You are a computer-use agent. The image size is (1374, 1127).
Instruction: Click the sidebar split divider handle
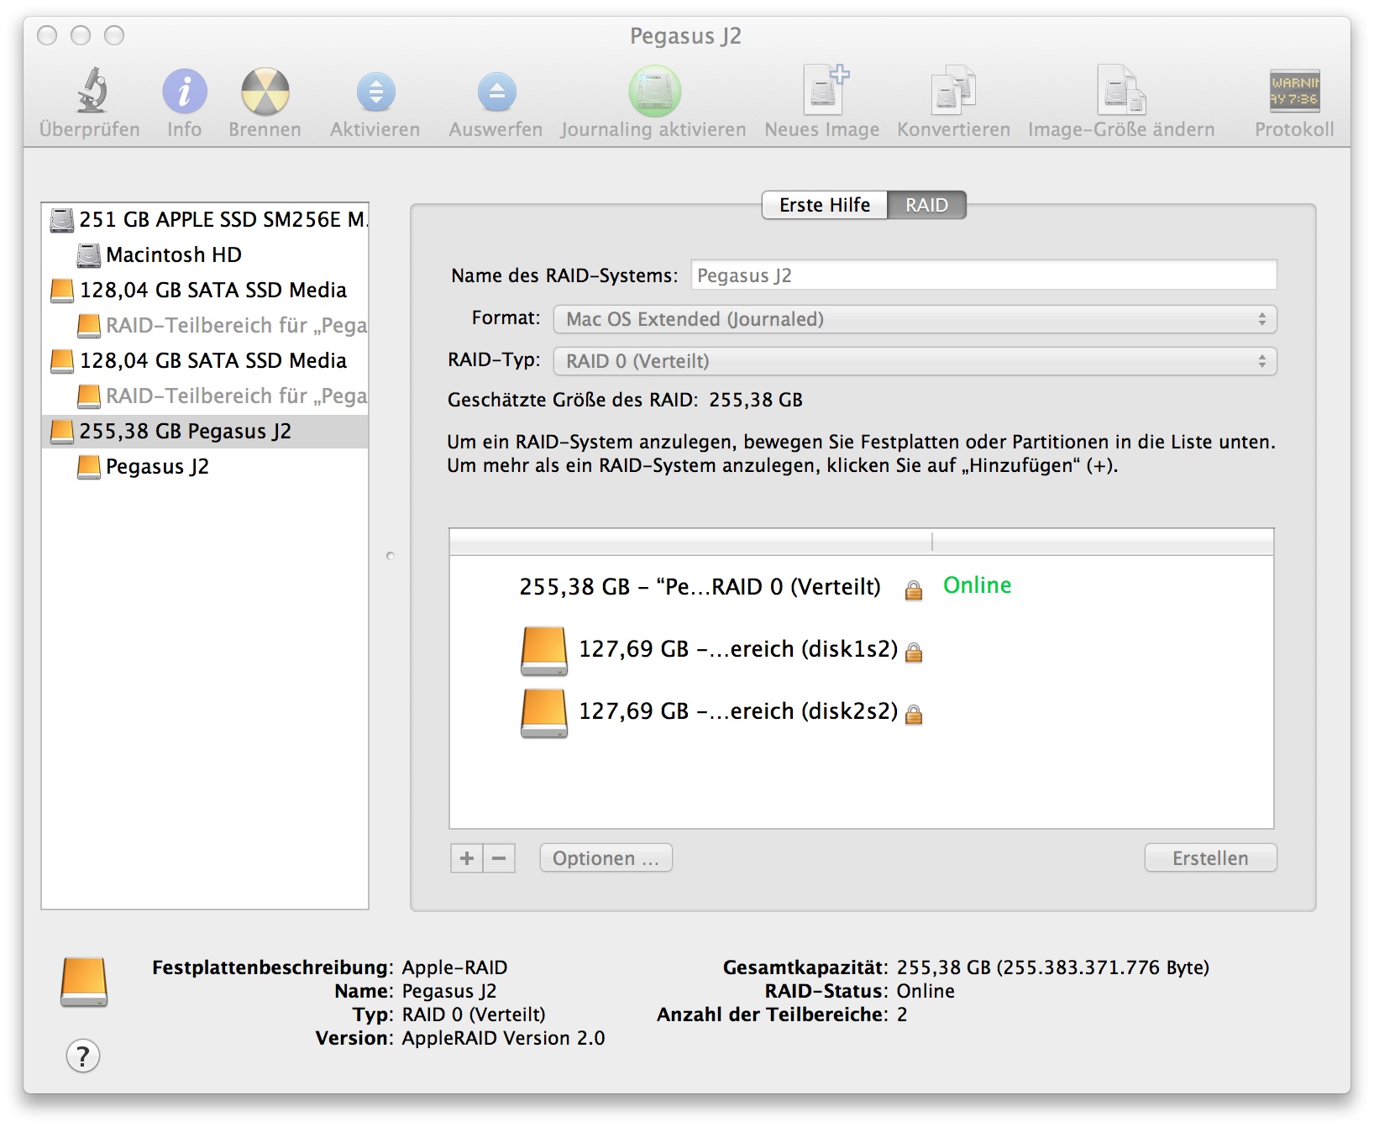point(390,556)
